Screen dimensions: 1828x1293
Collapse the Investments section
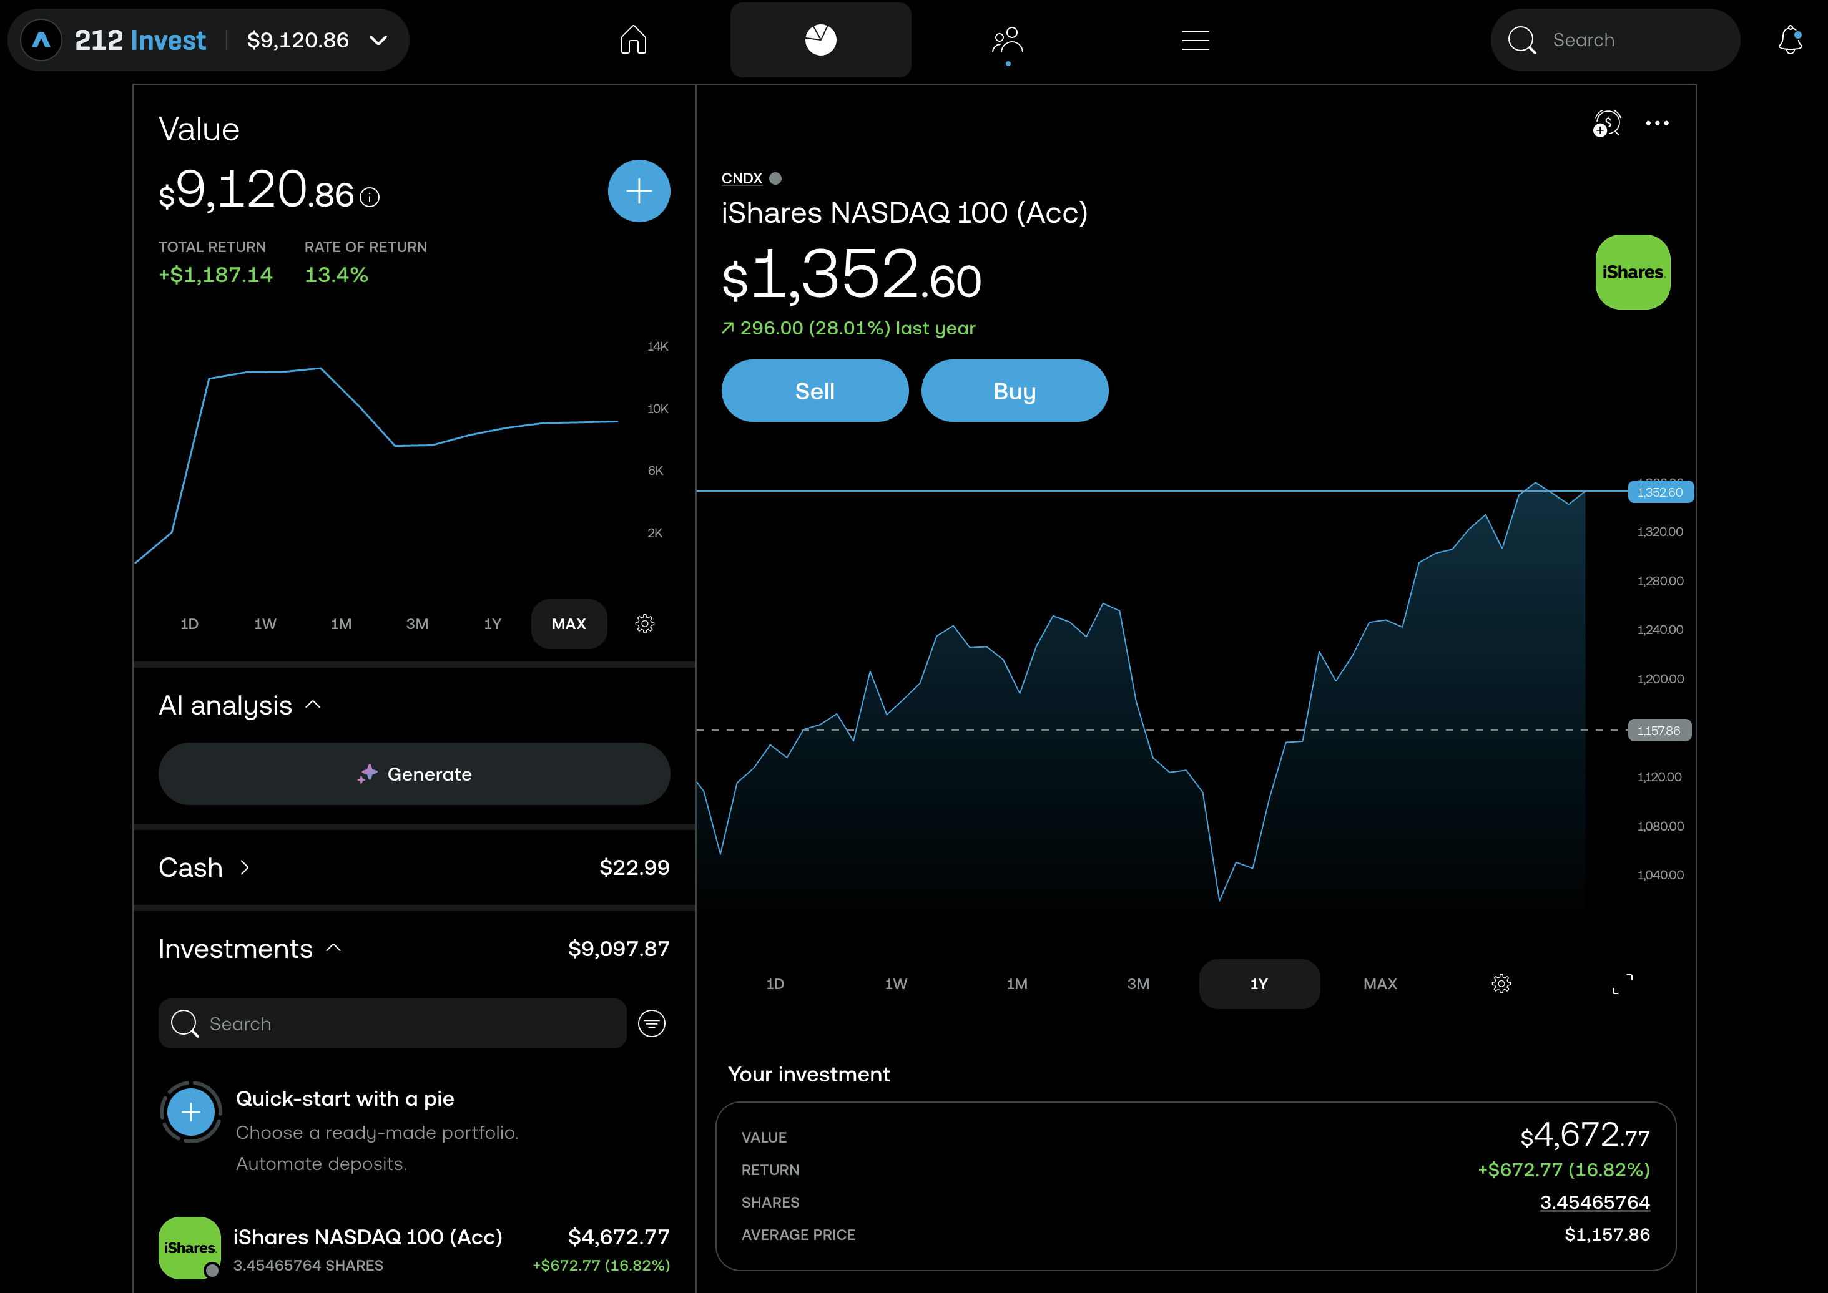[334, 949]
